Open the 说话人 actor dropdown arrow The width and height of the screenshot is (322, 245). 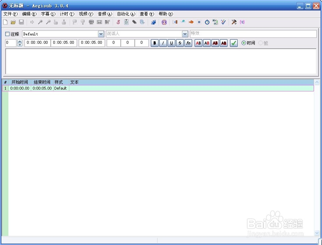tap(185, 34)
